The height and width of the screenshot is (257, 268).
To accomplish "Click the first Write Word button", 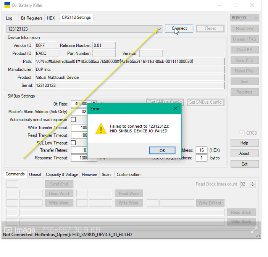I will coord(59,203).
